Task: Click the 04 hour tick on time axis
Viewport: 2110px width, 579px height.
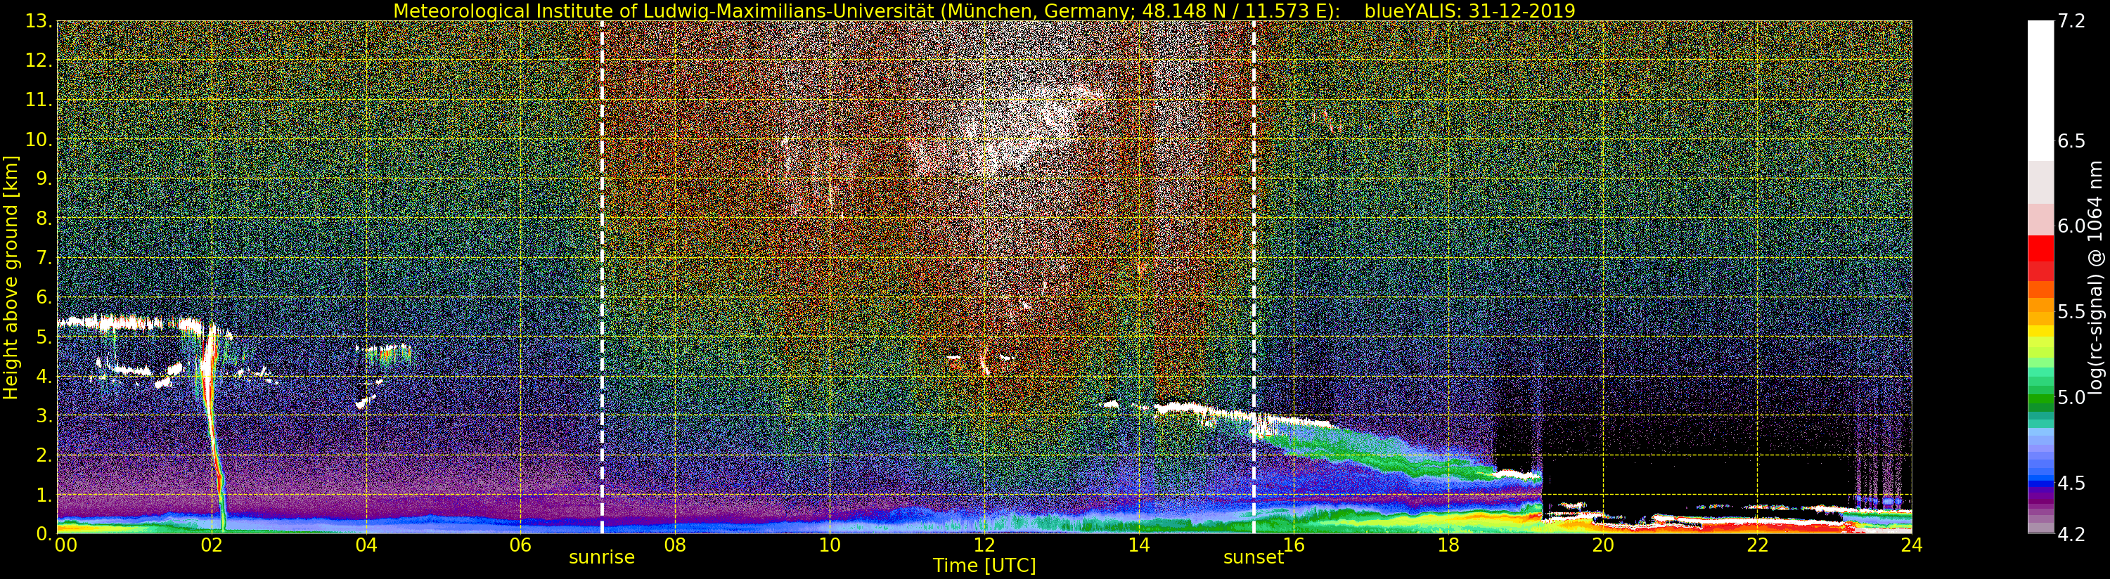Action: point(366,545)
